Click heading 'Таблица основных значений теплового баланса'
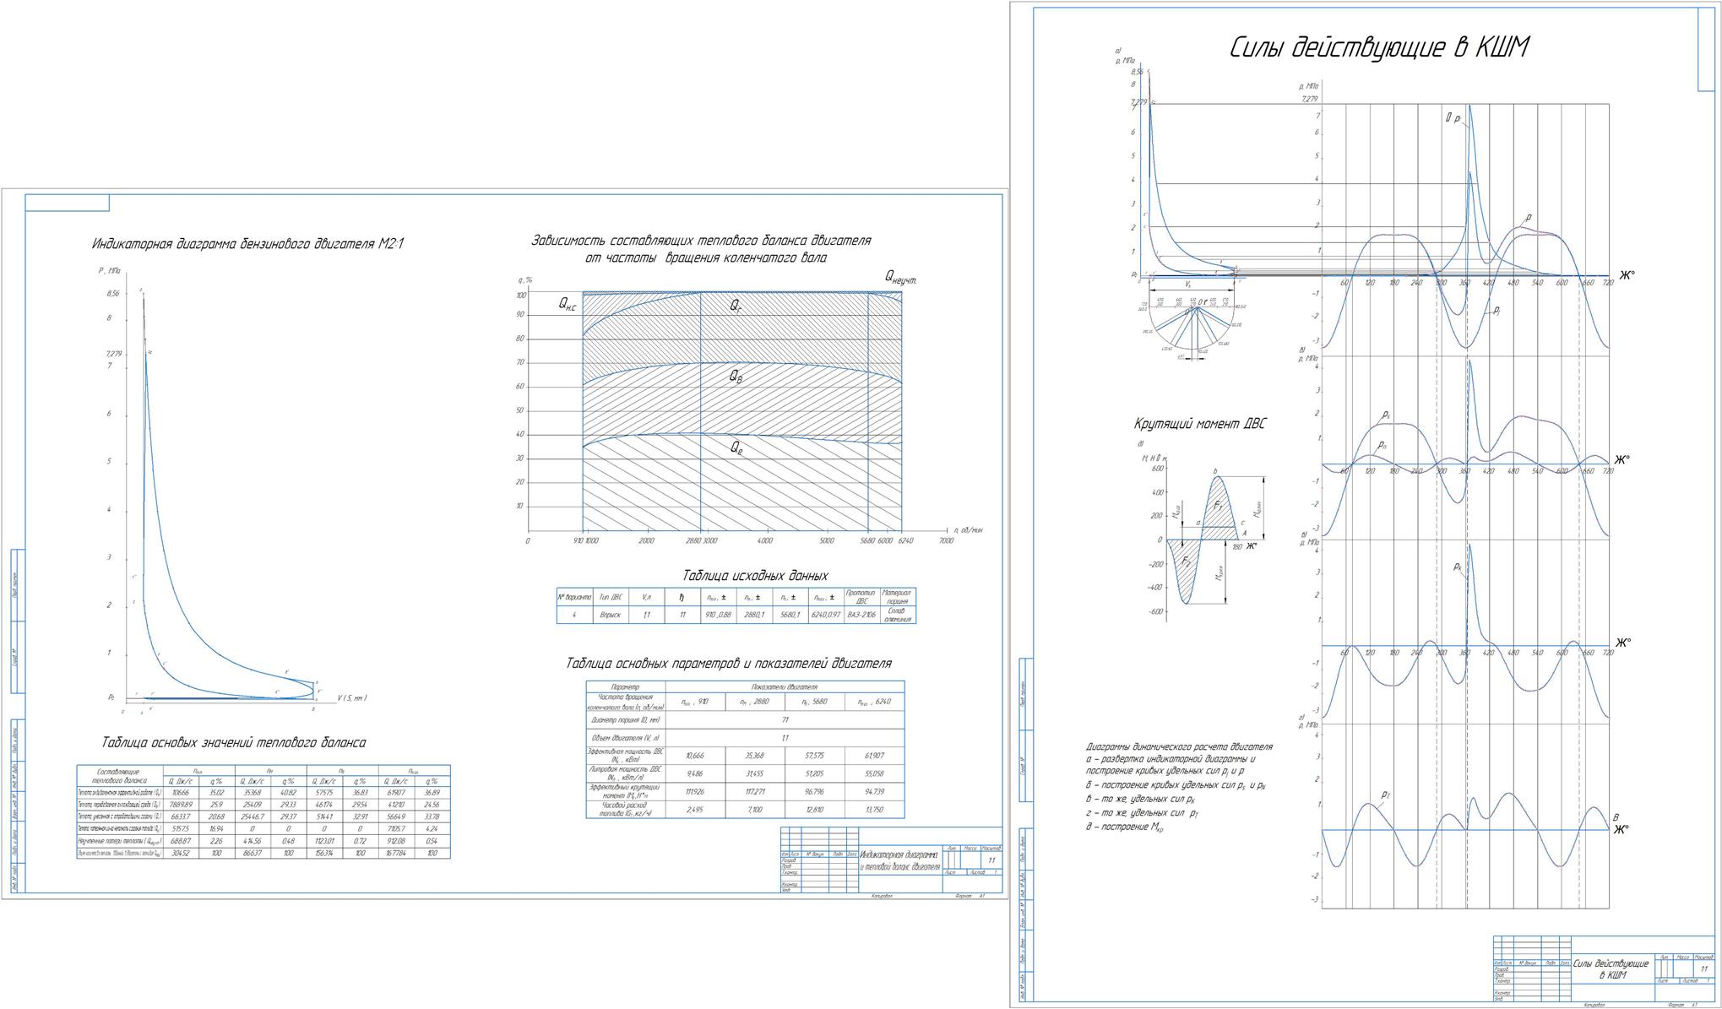 point(234,743)
